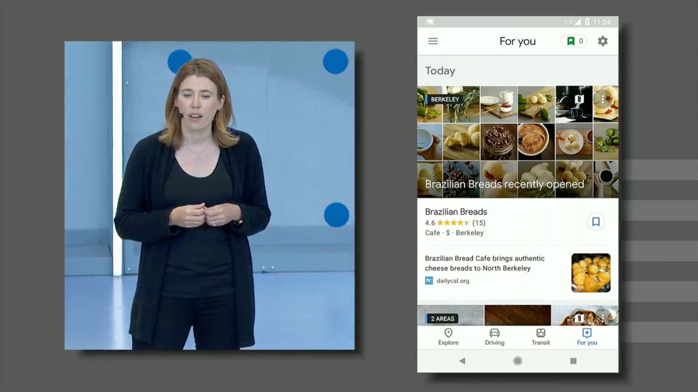This screenshot has width=698, height=392.
Task: Switch to the Transit tab
Action: 541,337
